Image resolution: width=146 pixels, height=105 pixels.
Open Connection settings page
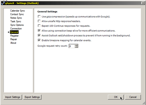[16, 28]
